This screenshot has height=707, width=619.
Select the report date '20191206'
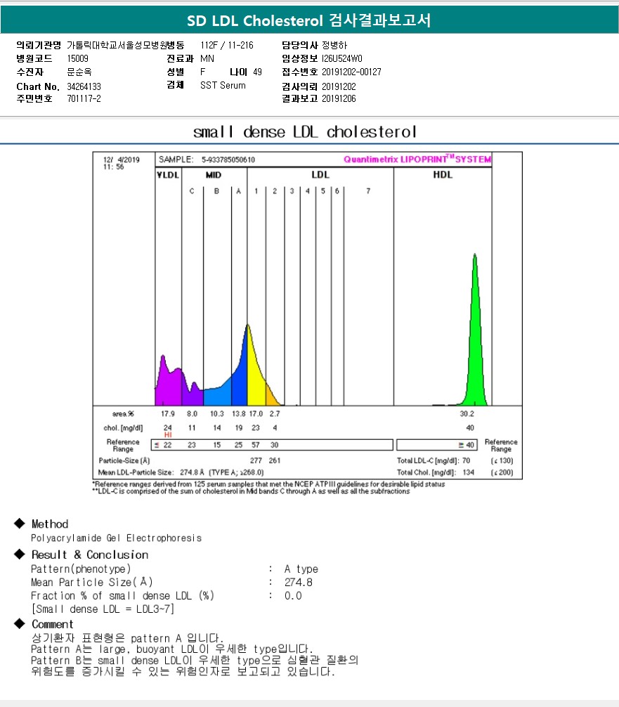coord(339,98)
